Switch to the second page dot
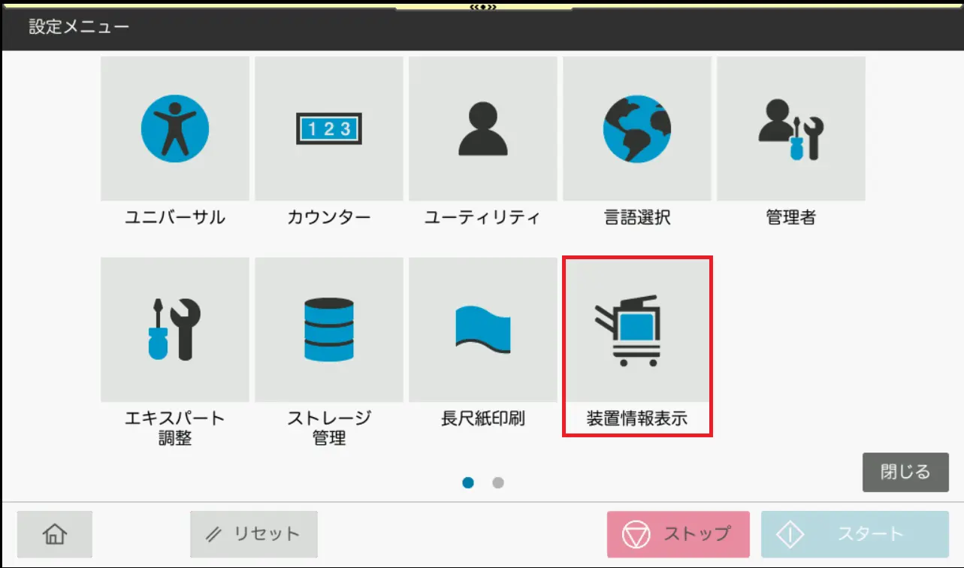 tap(498, 483)
